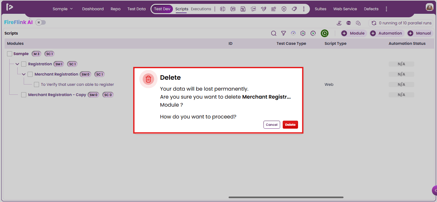Open the Web Service tab
This screenshot has width=437, height=202.
[345, 9]
